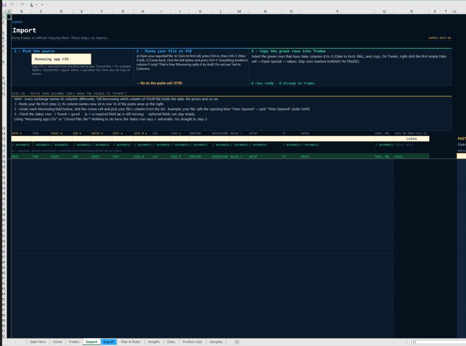Screen dimensions: 466x346
Task: Open the Export sheet tab
Action: (109, 342)
